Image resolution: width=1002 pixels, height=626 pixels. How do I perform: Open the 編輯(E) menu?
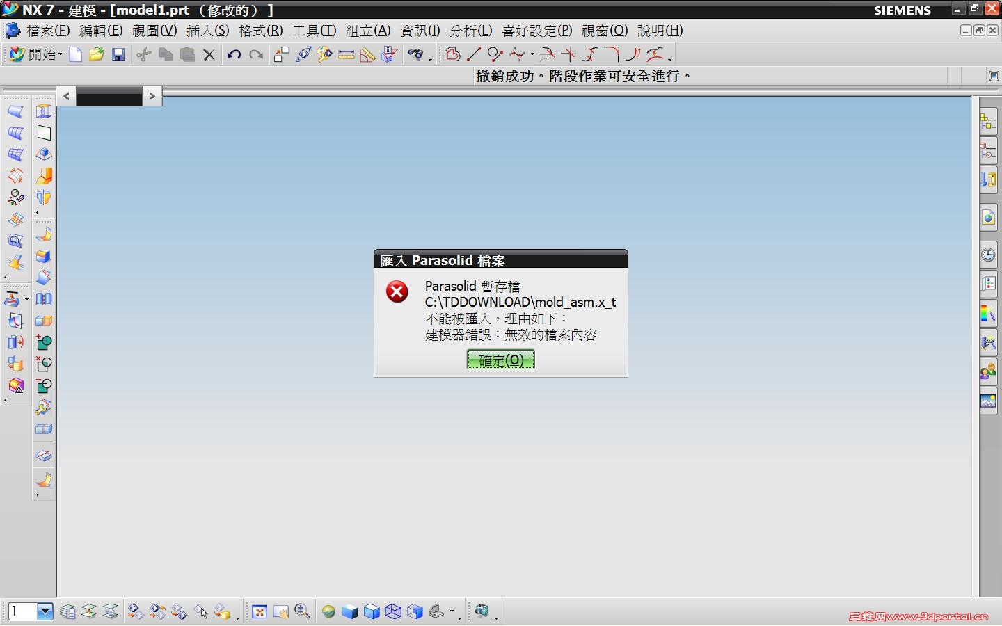[101, 31]
